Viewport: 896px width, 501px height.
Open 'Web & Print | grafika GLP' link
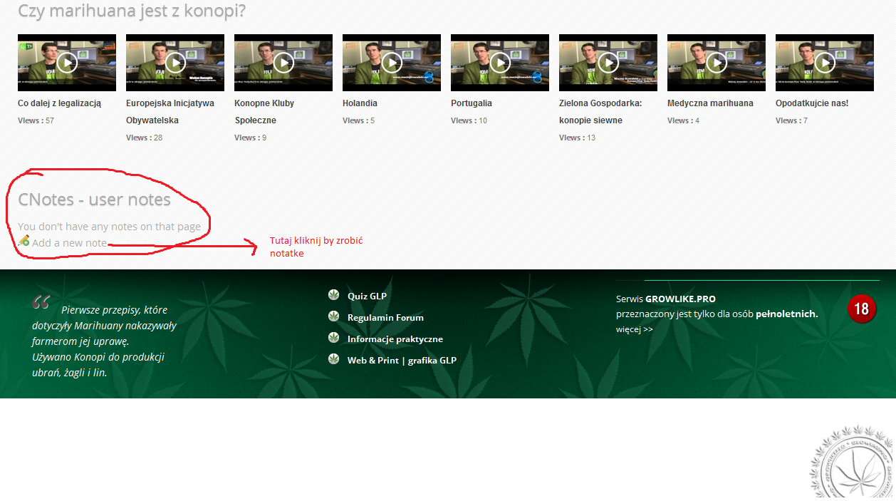(402, 361)
